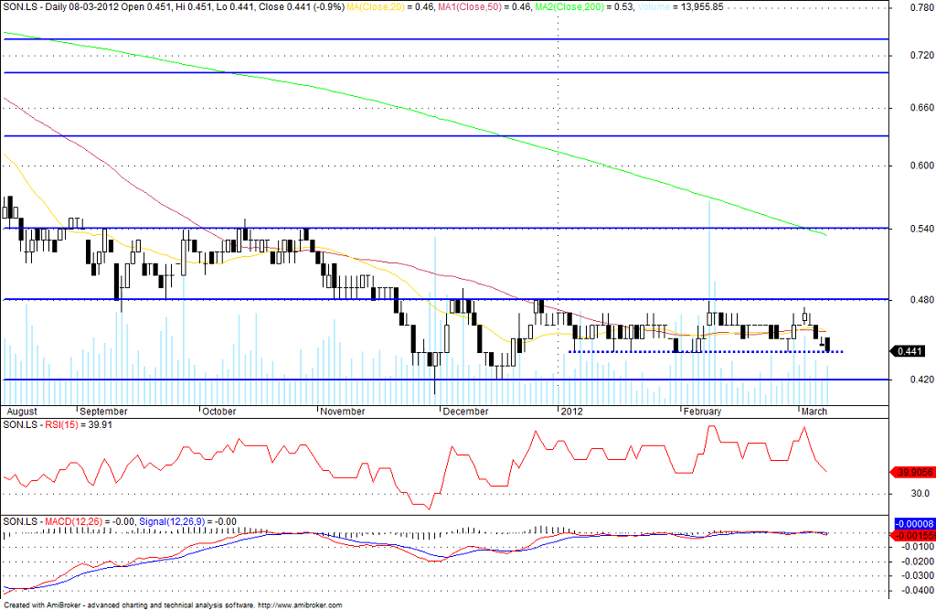The height and width of the screenshot is (610, 936).
Task: Open the amibroker.com link in the footer
Action: click(300, 605)
